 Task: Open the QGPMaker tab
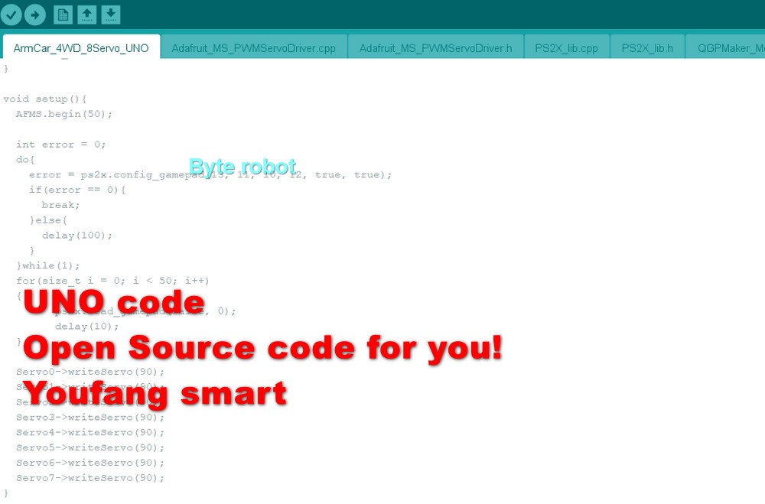tap(726, 48)
